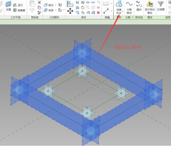
Task: Click the 创建形状 create form button
Action: tap(119, 7)
